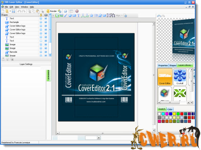Screen dimensions: 201x150
Task: Cut selection using scissors icon
Action: tap(29, 11)
